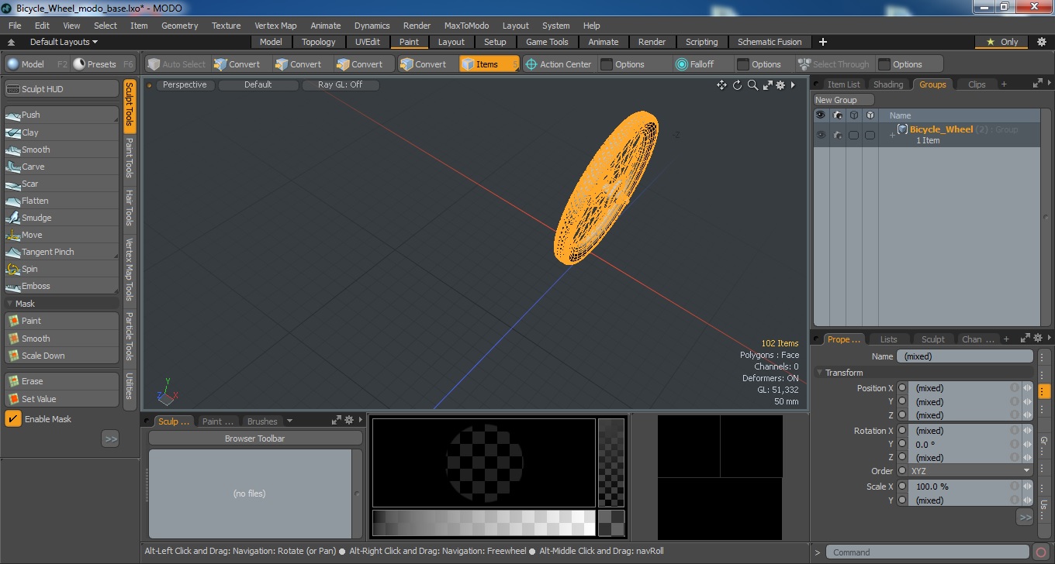
Task: Click the New Group button
Action: [x=843, y=100]
